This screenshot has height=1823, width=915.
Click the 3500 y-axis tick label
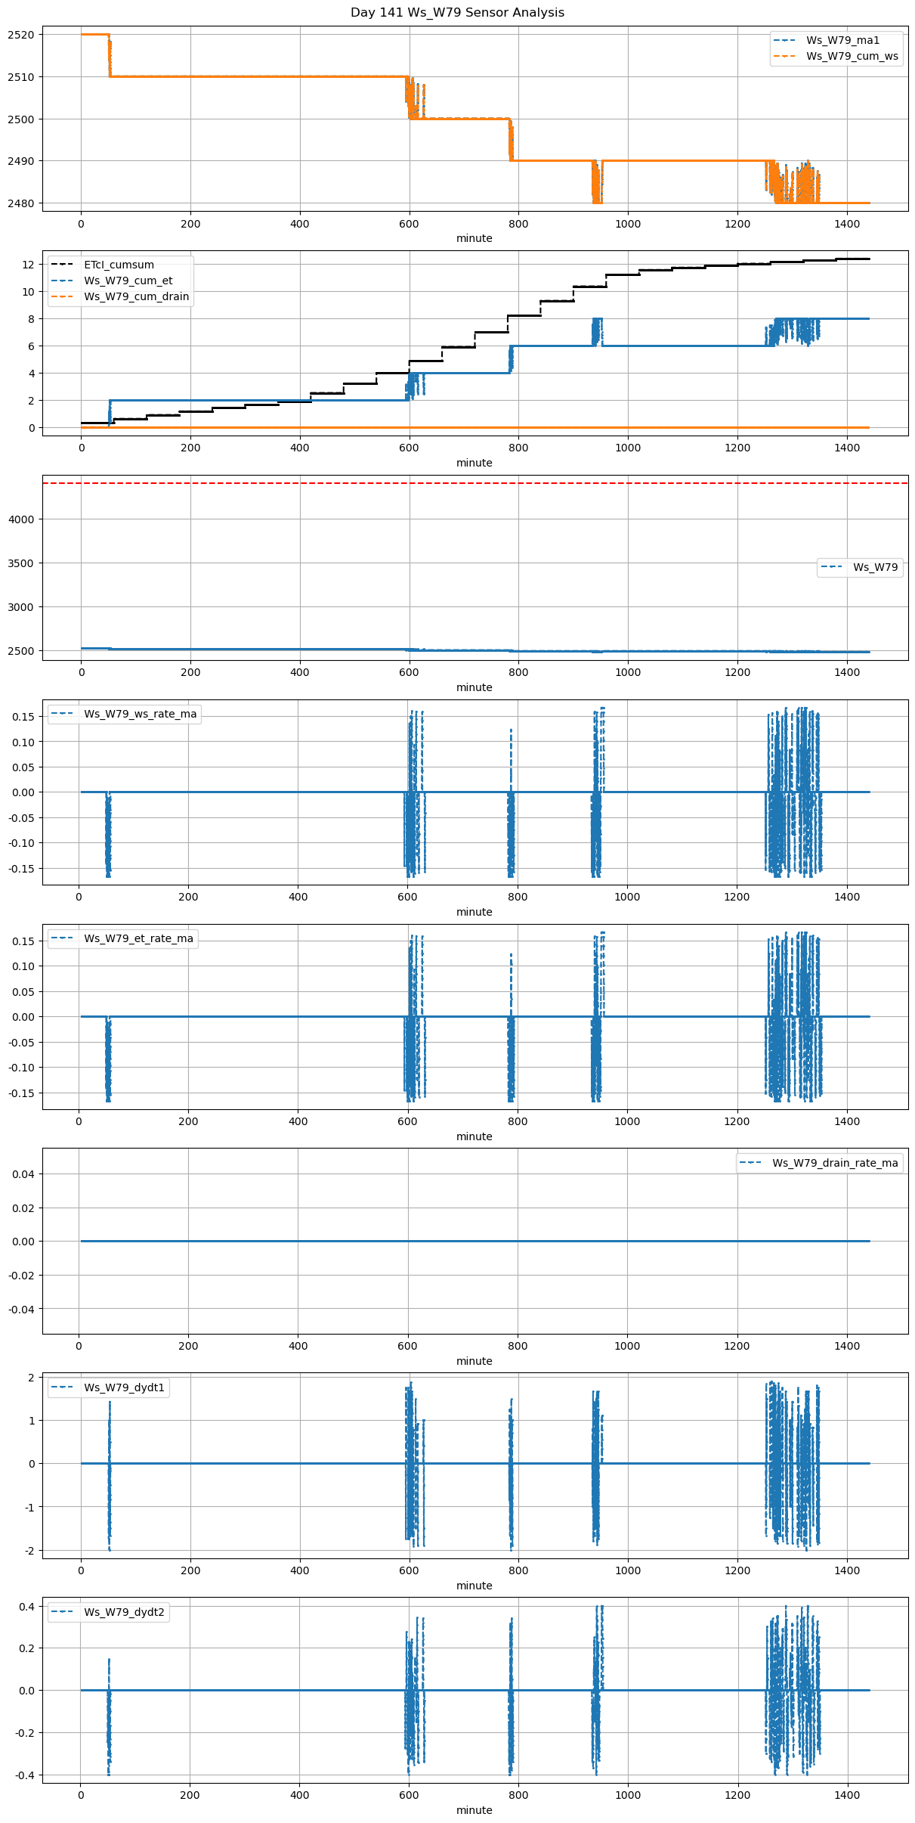tap(20, 563)
